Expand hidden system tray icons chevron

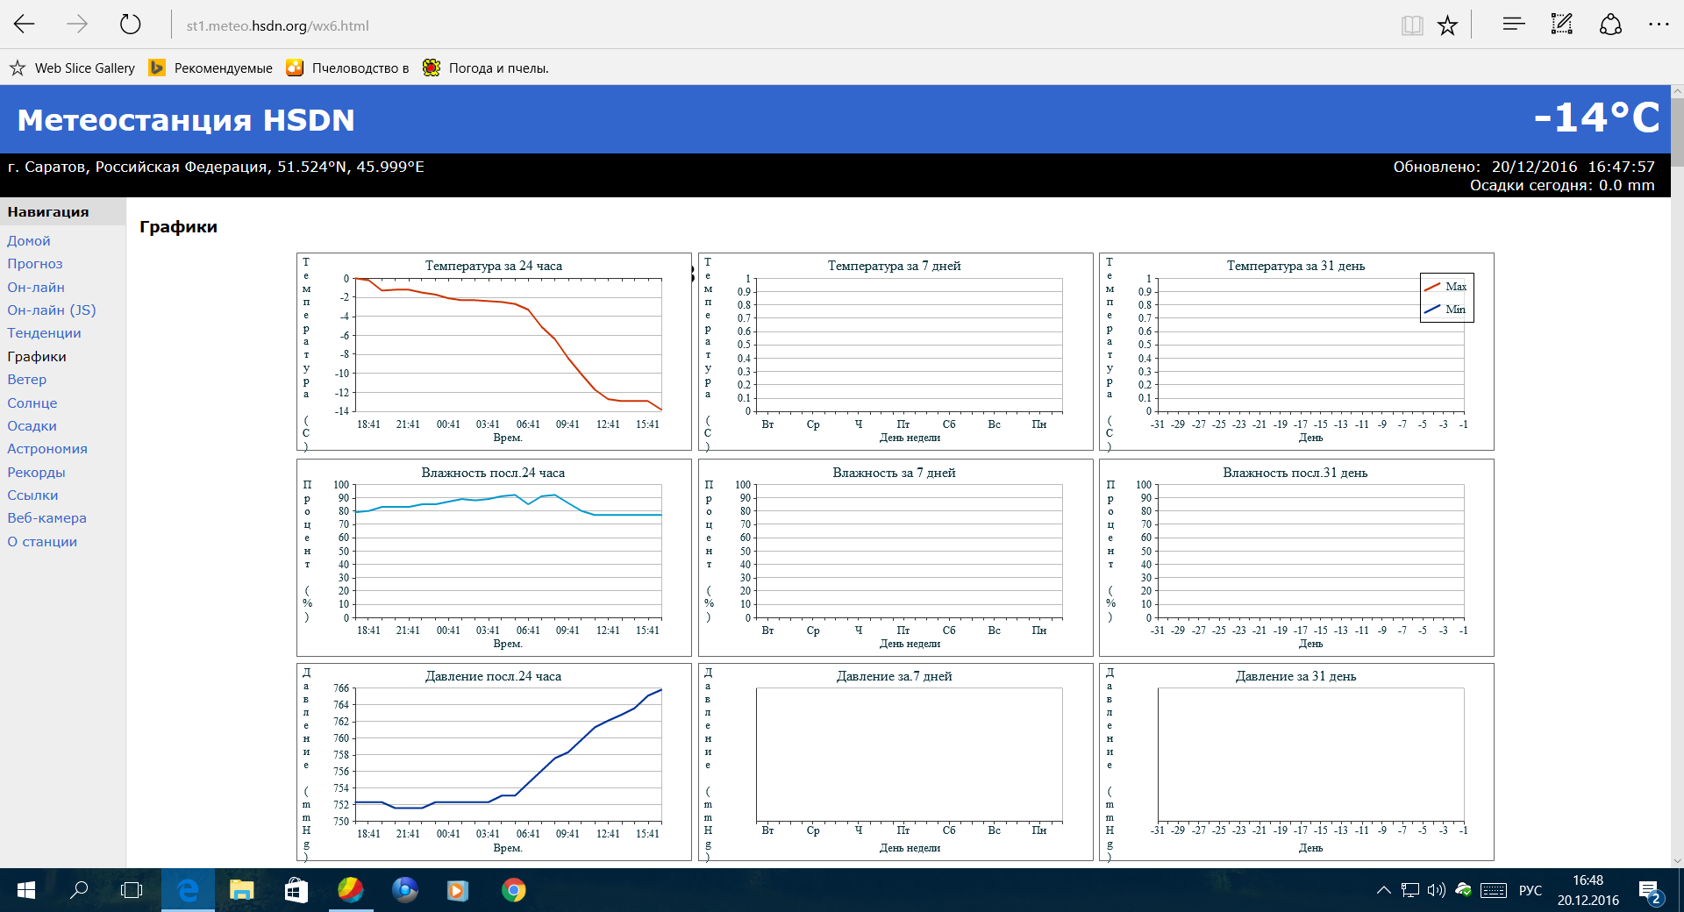[x=1383, y=890]
